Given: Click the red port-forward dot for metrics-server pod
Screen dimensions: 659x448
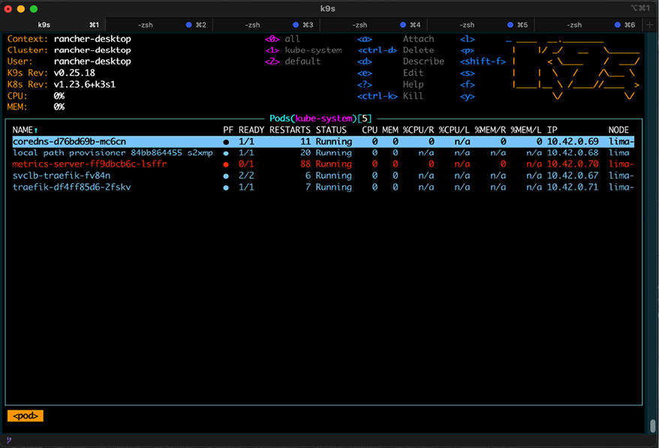Looking at the screenshot, I should pyautogui.click(x=226, y=165).
